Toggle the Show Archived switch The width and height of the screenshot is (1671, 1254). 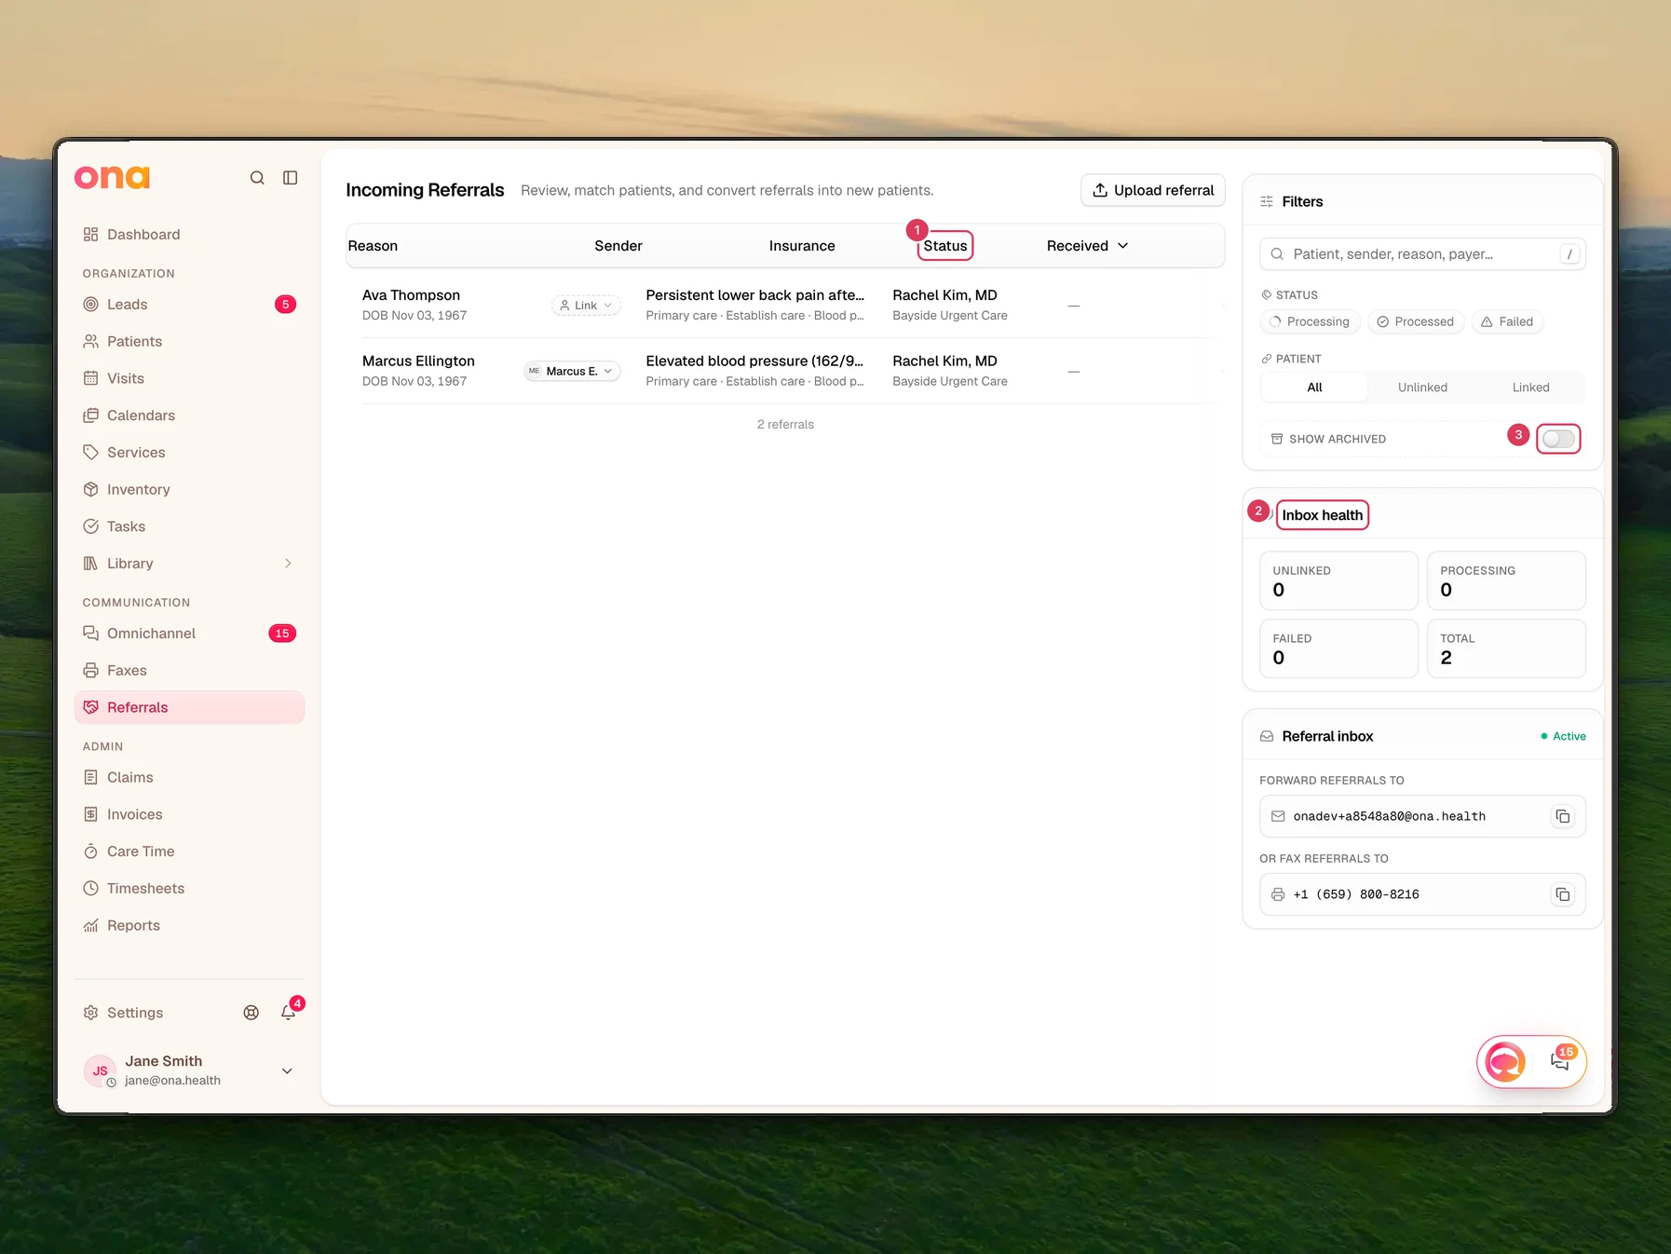point(1558,439)
